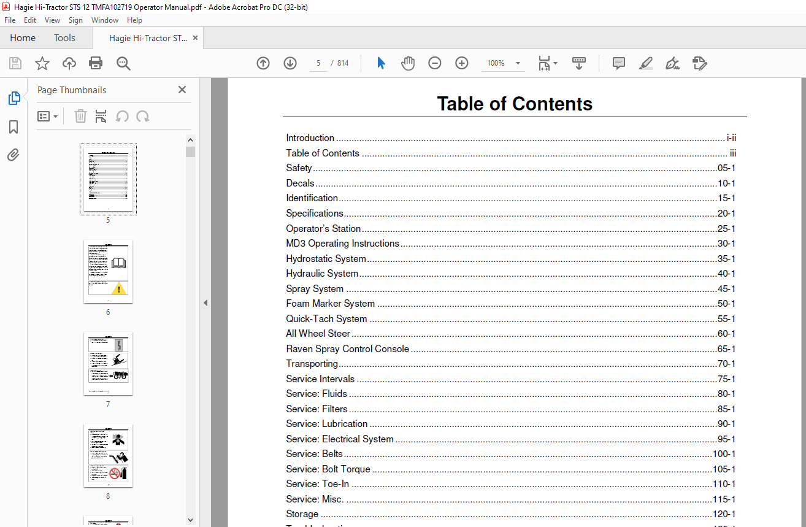Select page 8 thumbnail
This screenshot has width=806, height=527.
108,455
